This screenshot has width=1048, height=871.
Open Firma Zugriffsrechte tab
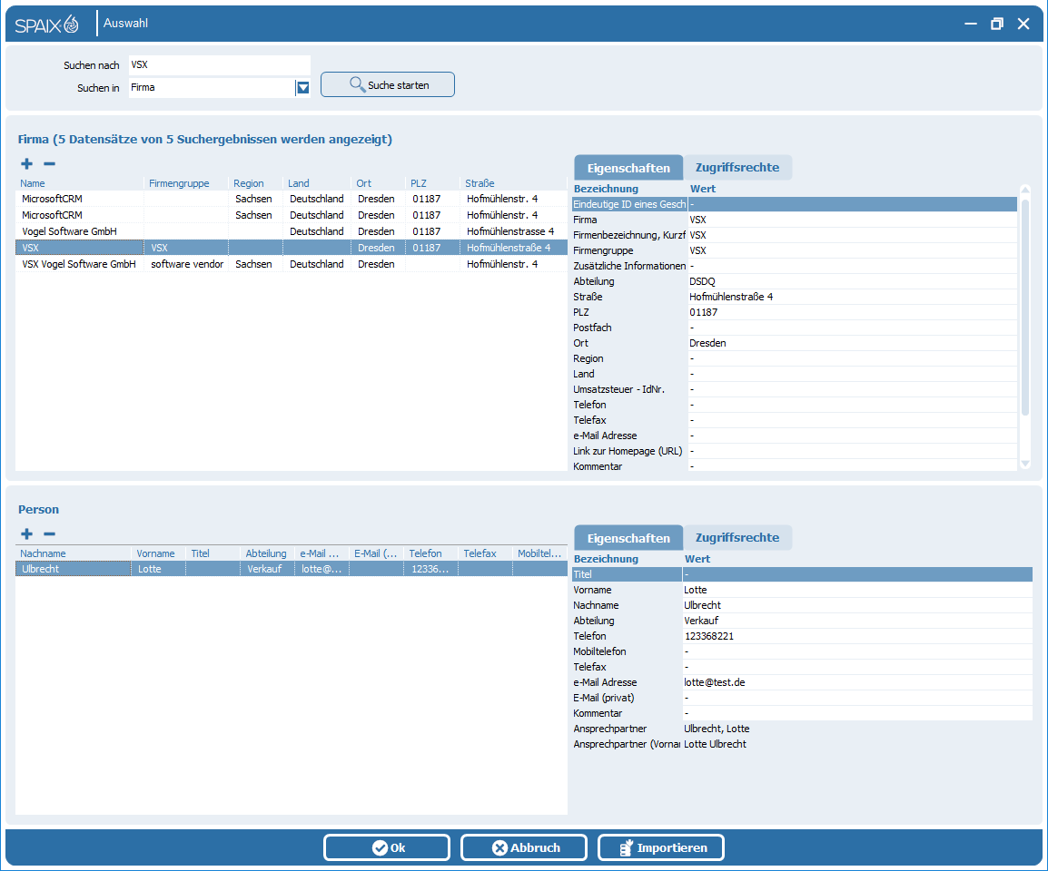pos(737,168)
